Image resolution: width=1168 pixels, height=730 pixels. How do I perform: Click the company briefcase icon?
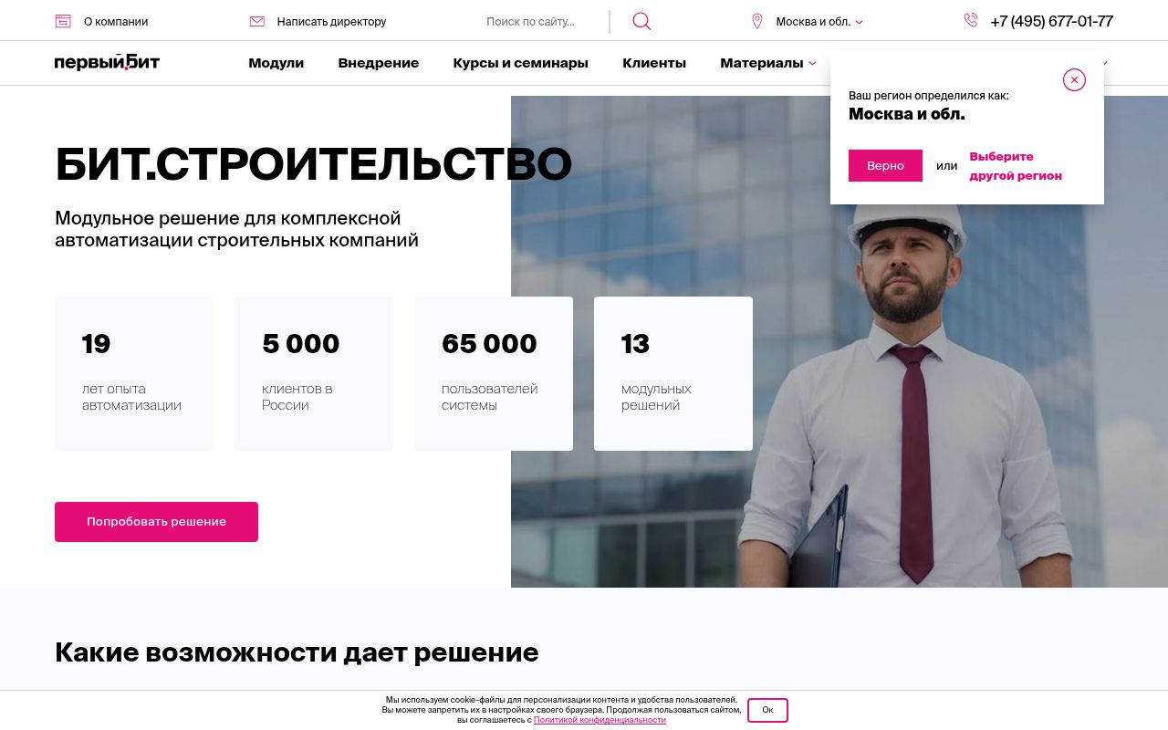tap(63, 21)
